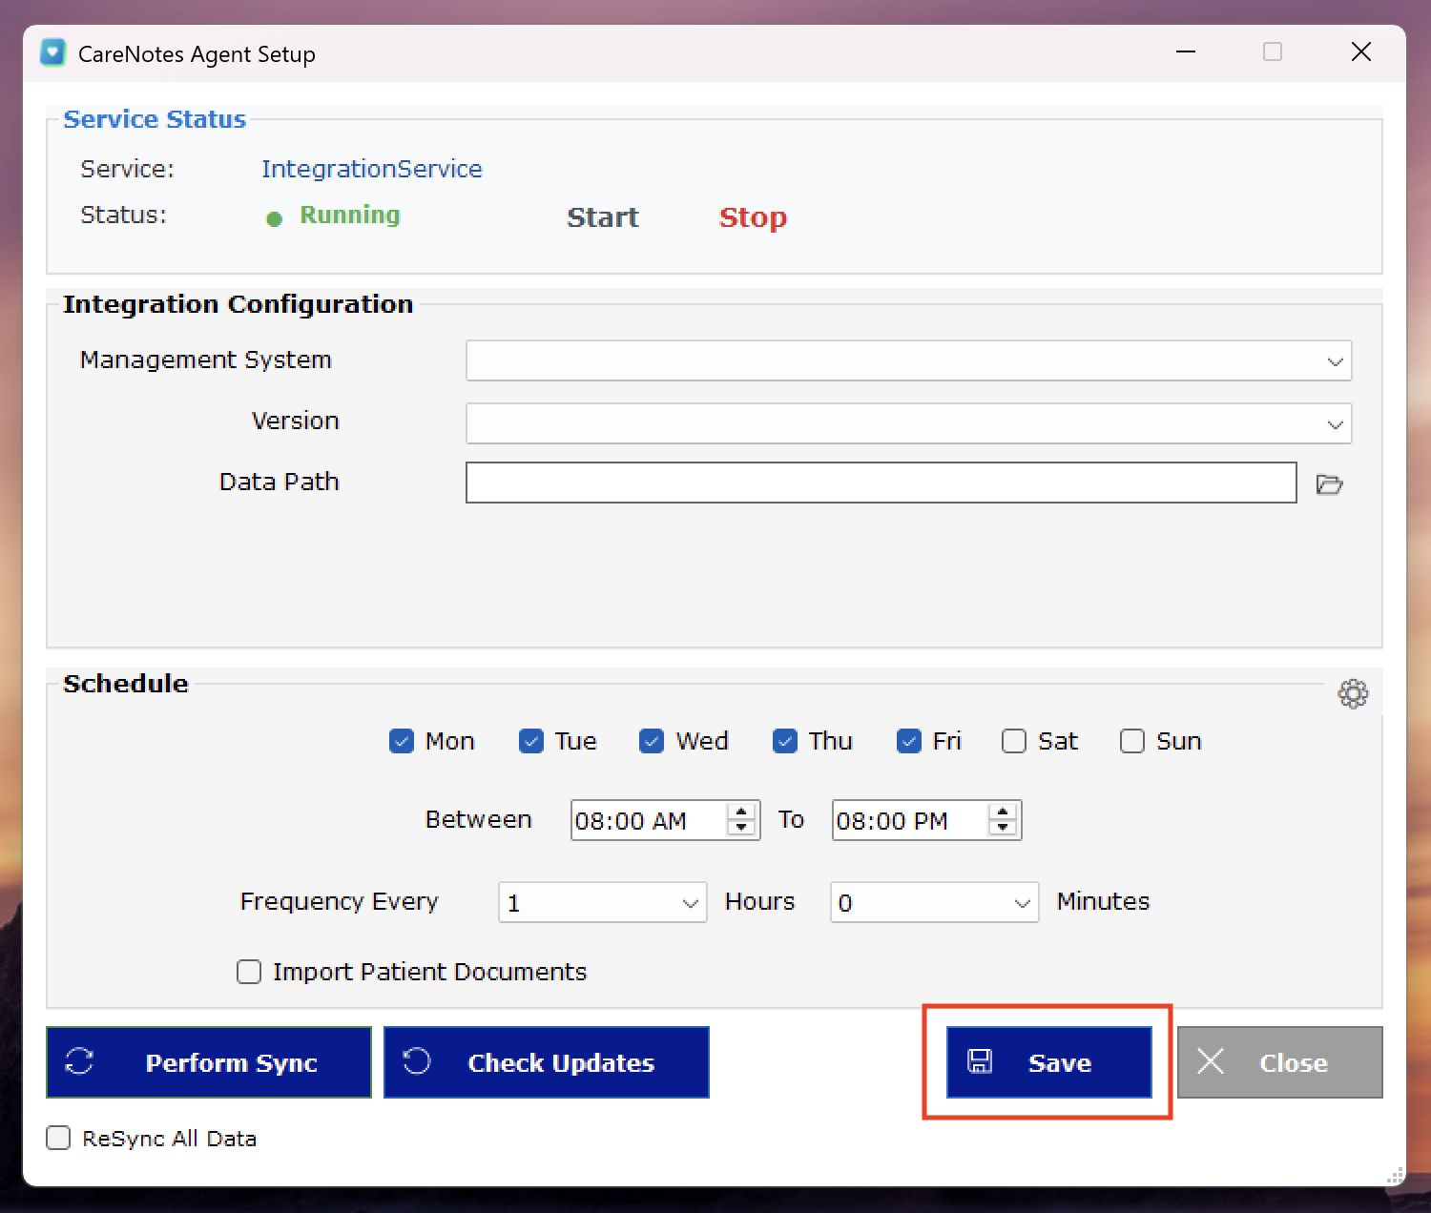This screenshot has height=1213, width=1431.
Task: Click into the Data Path field
Action: pos(881,483)
